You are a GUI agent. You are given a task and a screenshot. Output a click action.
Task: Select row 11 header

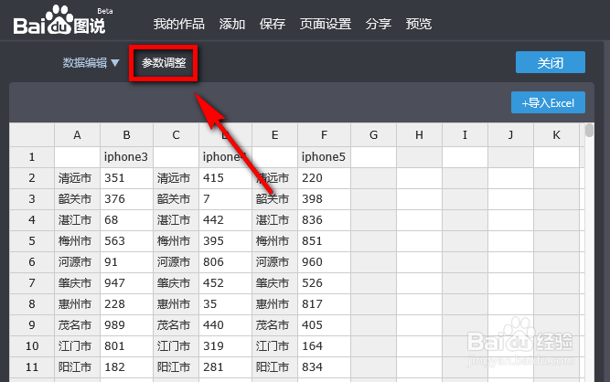32,366
